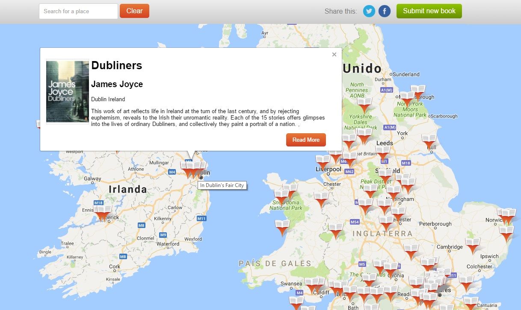Viewport: 521px width, 310px height.
Task: Click the book marker at Middlesbrough
Action: click(417, 93)
